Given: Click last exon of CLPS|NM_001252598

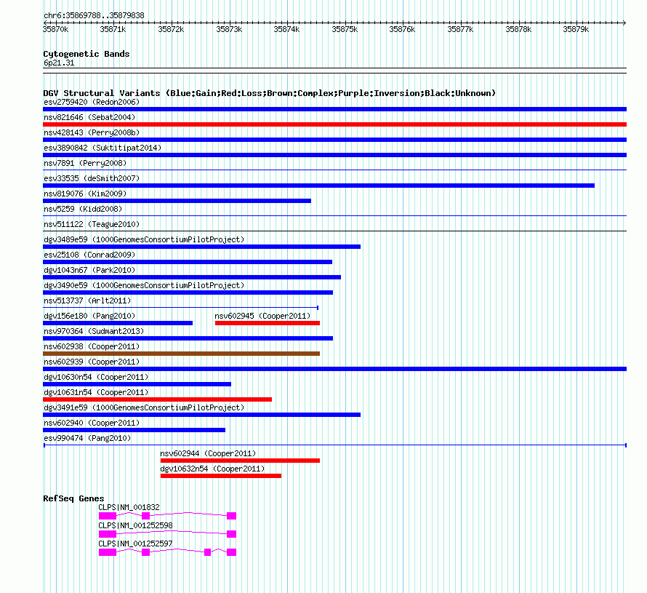Looking at the screenshot, I should tap(231, 534).
